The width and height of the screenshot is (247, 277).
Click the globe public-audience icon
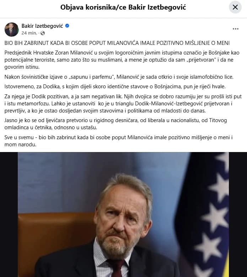tap(43, 33)
